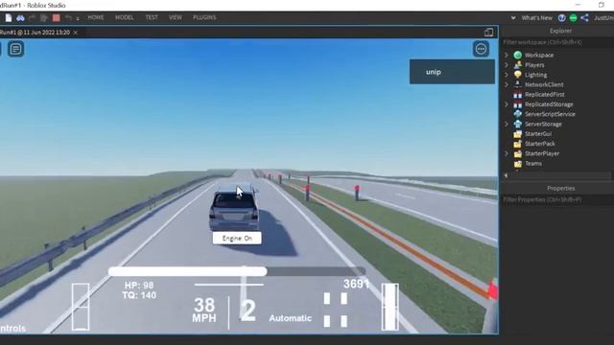Click the 'unip' player list entry
This screenshot has height=345, width=614.
[452, 72]
